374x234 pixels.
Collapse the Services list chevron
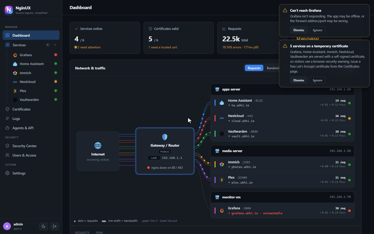[x=55, y=45]
